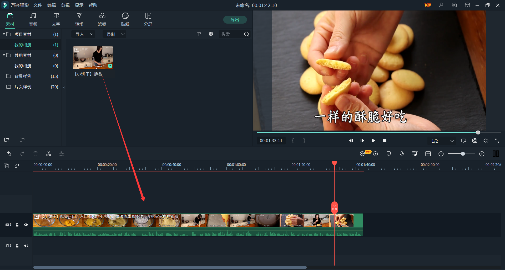Switch media view with grid icon

(x=211, y=34)
